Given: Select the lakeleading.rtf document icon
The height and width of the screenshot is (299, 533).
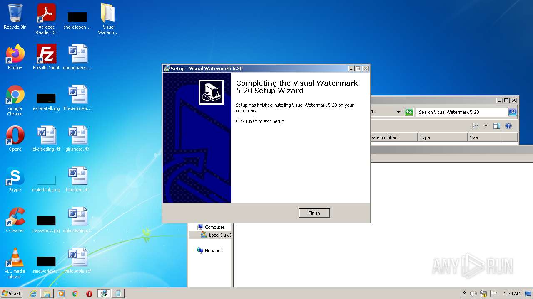Looking at the screenshot, I should click(x=46, y=139).
